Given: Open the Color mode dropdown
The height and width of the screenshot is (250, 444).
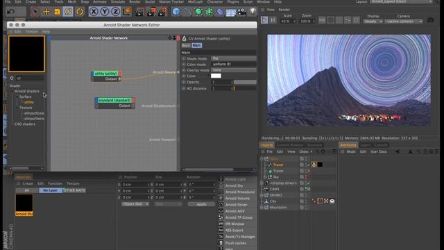Looking at the screenshot, I should click(234, 65).
